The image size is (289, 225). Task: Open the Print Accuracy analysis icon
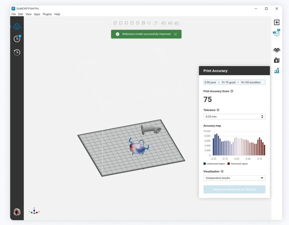[x=276, y=32]
